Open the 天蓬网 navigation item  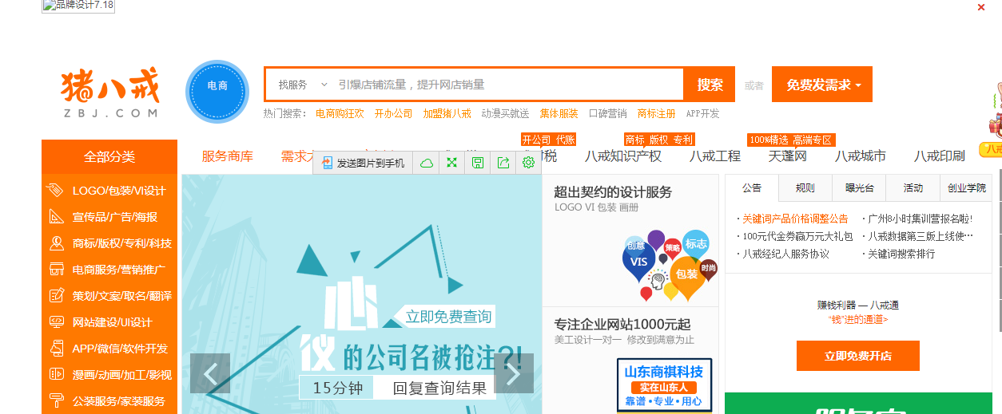tap(788, 156)
